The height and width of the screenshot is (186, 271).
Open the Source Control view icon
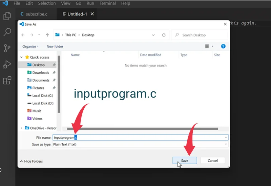[x=7, y=48]
